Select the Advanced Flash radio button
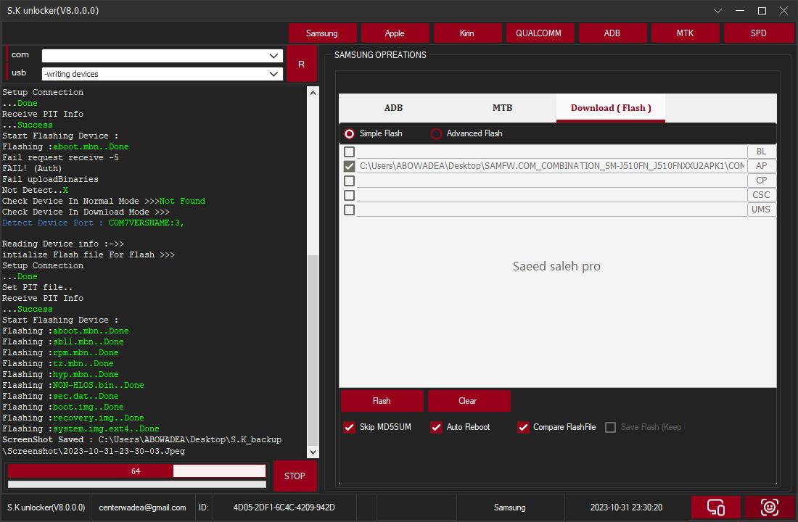798x522 pixels. click(436, 133)
